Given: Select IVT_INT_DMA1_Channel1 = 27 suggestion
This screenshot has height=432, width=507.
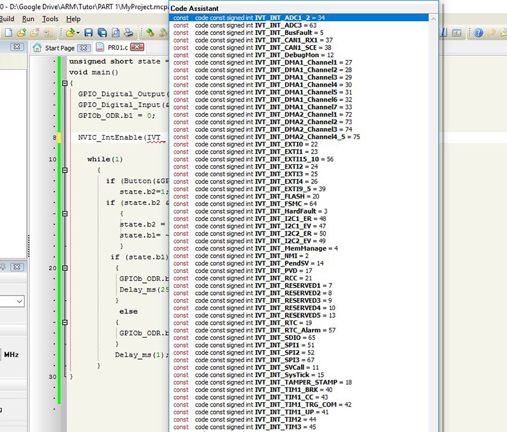Looking at the screenshot, I should (x=299, y=62).
